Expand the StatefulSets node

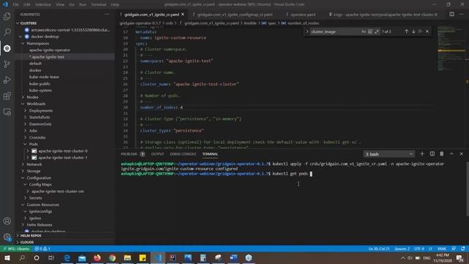pos(26,117)
